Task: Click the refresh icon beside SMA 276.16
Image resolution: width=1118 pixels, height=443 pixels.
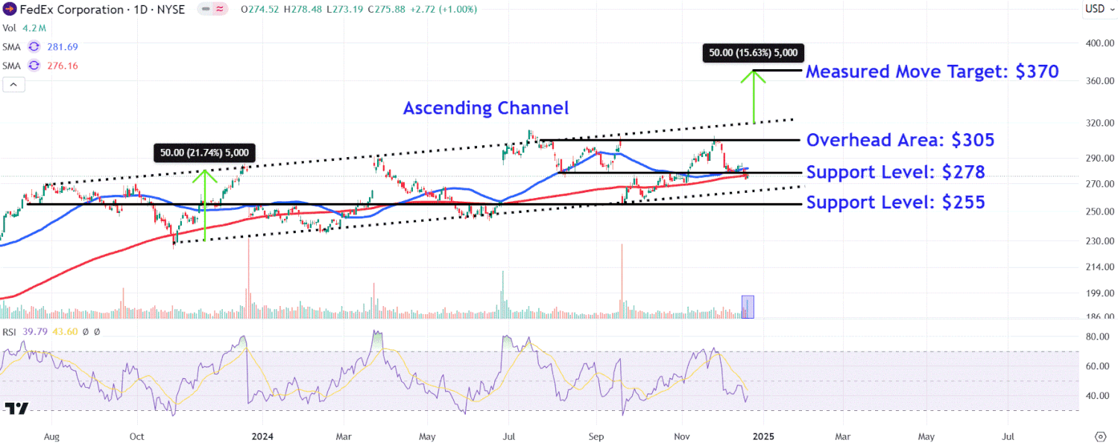Action: pyautogui.click(x=34, y=66)
